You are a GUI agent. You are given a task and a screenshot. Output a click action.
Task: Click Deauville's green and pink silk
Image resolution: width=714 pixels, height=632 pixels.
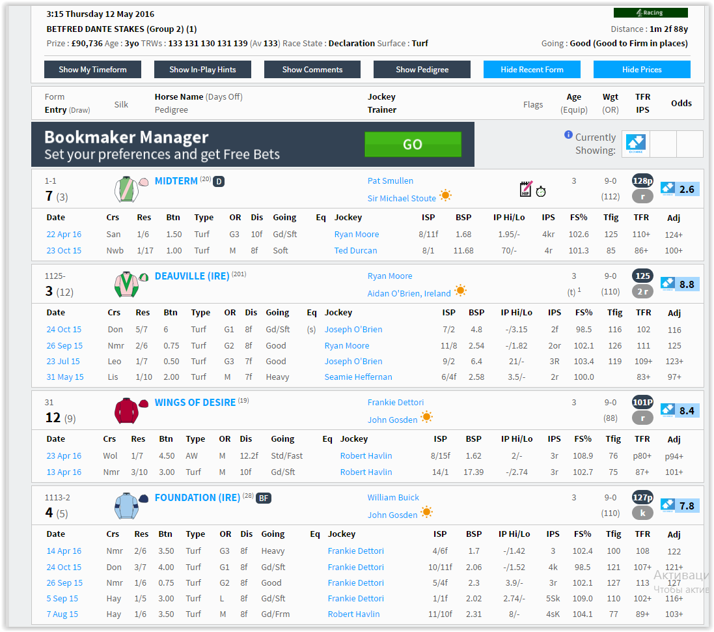coord(126,284)
